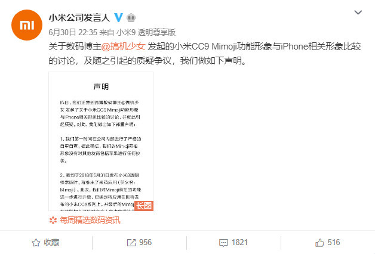The height and width of the screenshot is (254, 375).
Task: Click the blue verified V badge
Action: [118, 17]
